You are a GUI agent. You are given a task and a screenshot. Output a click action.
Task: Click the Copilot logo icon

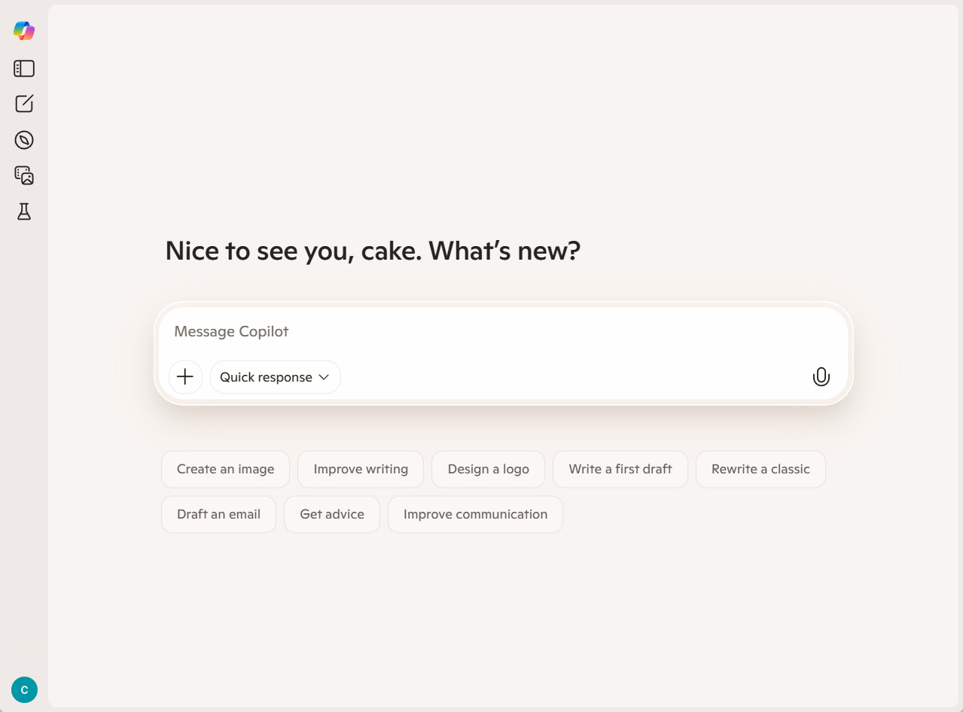pos(24,31)
